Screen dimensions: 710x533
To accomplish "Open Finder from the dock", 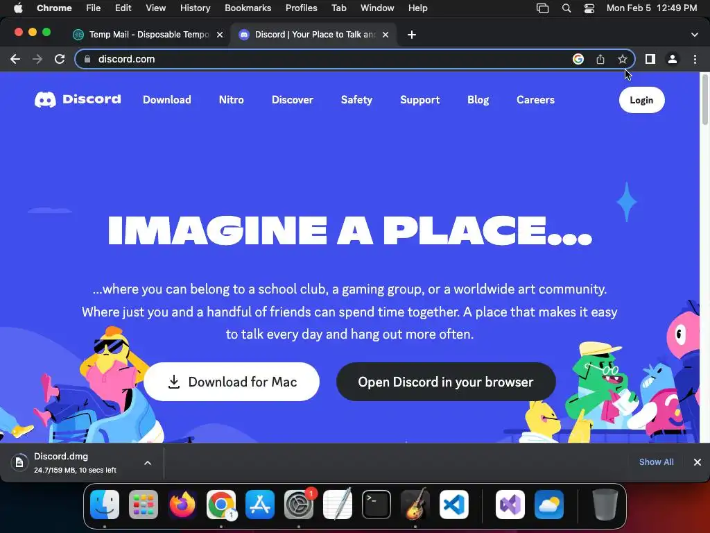I will pyautogui.click(x=105, y=505).
